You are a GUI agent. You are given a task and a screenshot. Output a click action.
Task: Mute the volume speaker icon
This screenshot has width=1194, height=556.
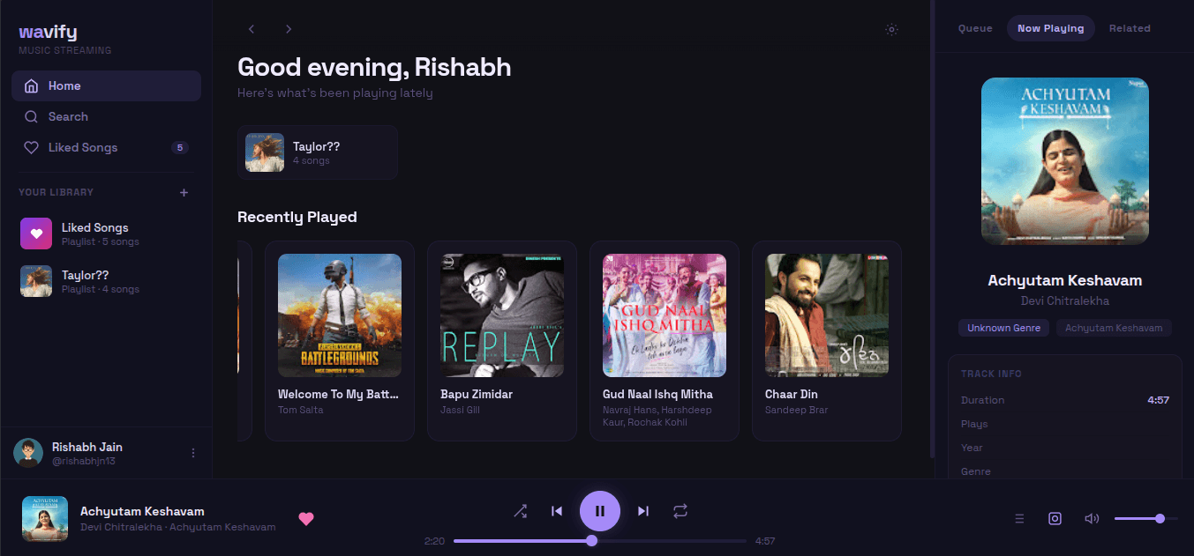[1092, 519]
